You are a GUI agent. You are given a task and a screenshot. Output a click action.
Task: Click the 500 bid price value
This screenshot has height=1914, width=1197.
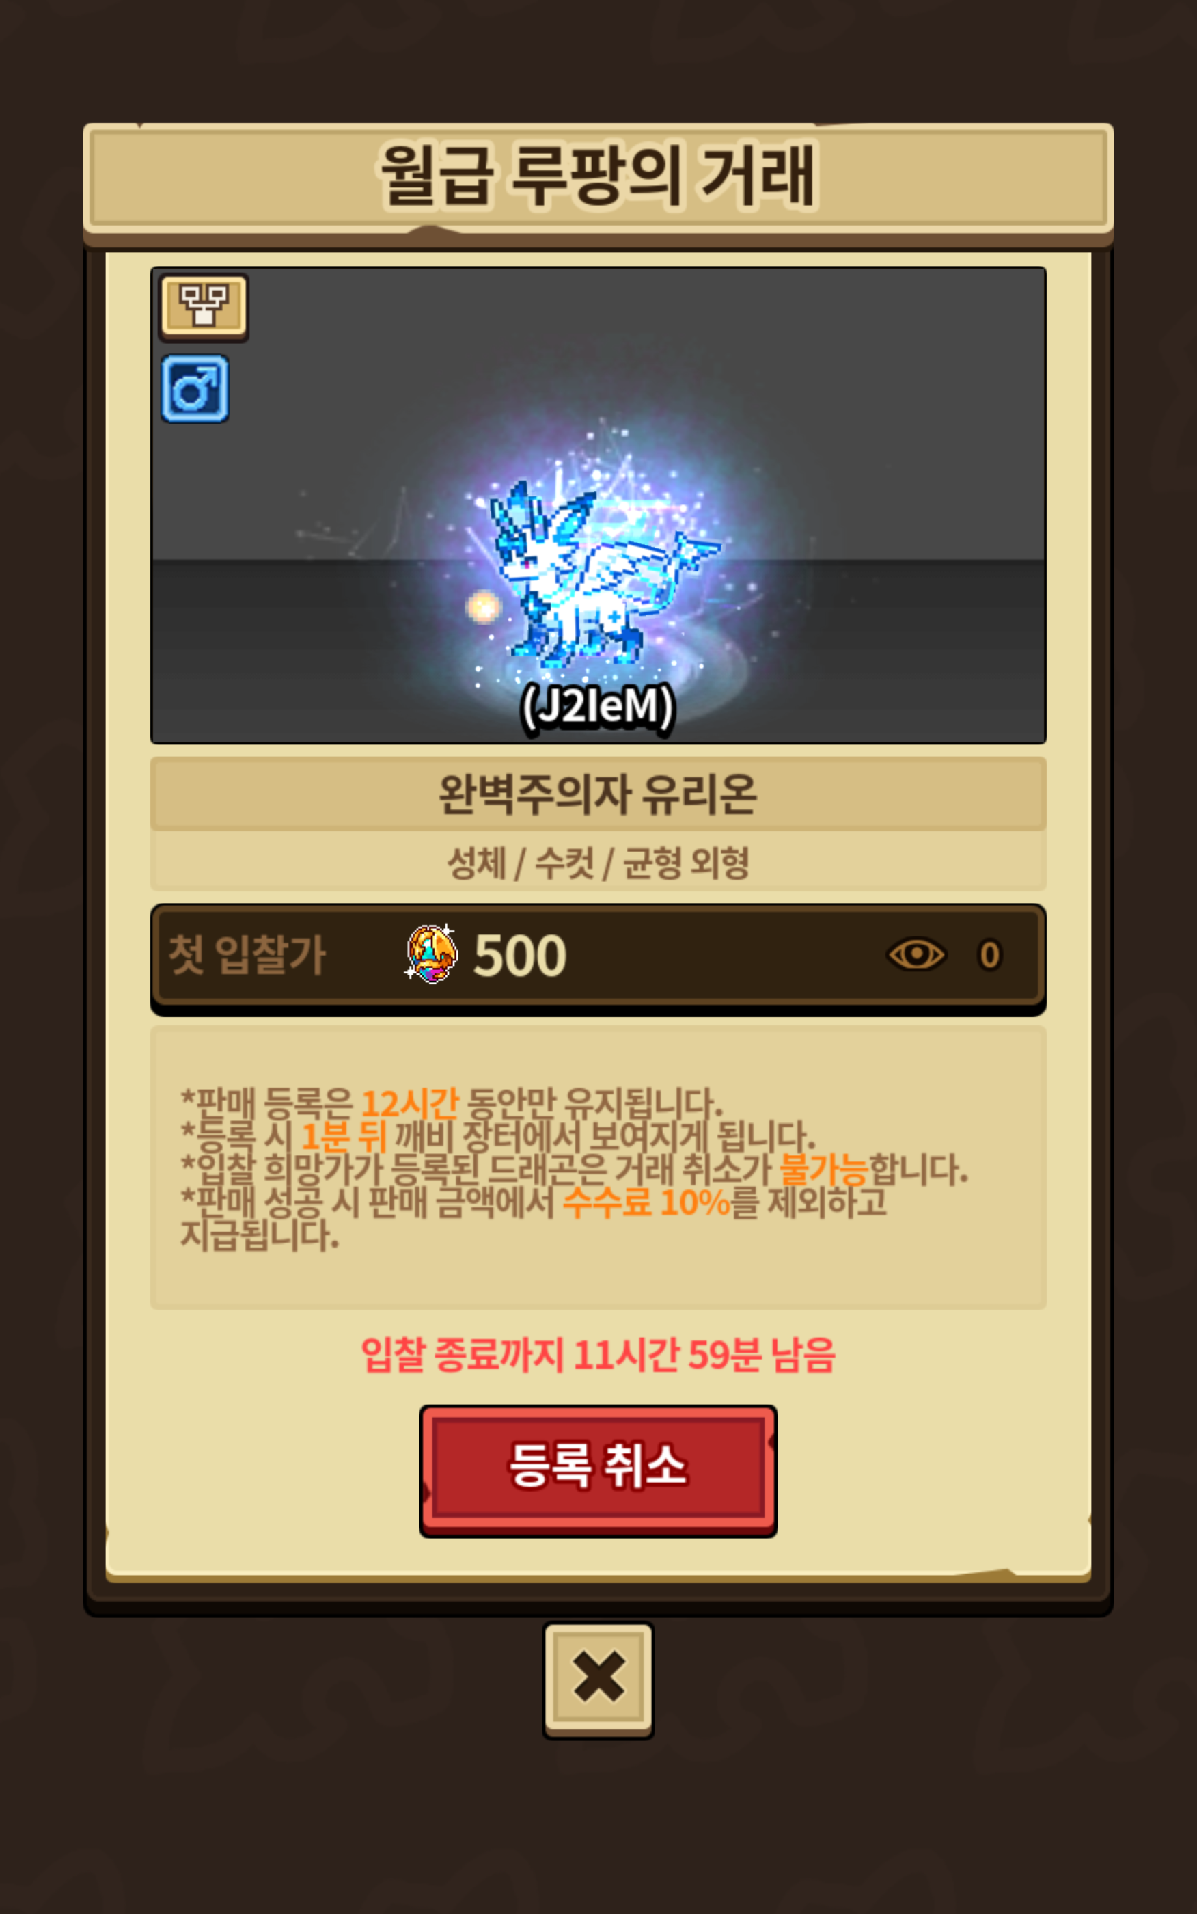[x=519, y=955]
